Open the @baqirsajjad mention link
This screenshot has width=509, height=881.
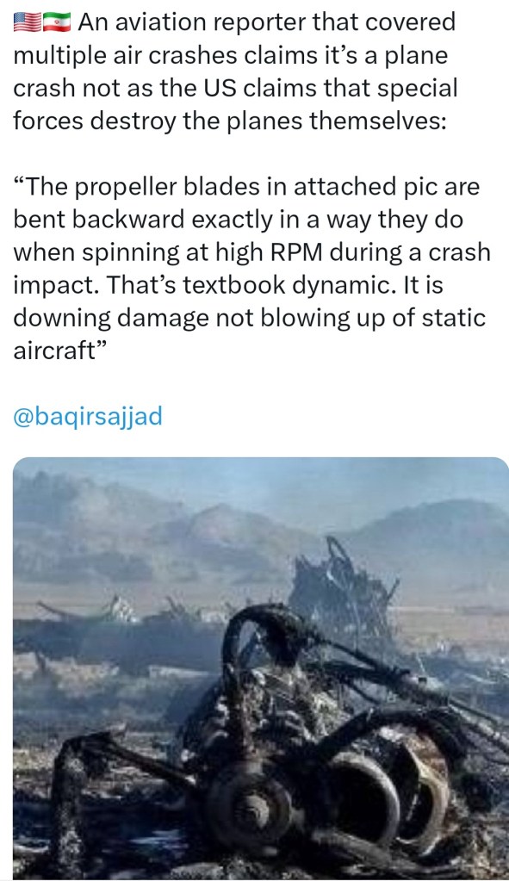(88, 416)
